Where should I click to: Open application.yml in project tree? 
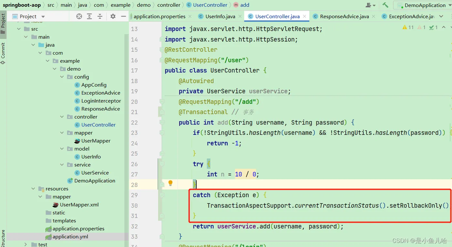click(67, 237)
